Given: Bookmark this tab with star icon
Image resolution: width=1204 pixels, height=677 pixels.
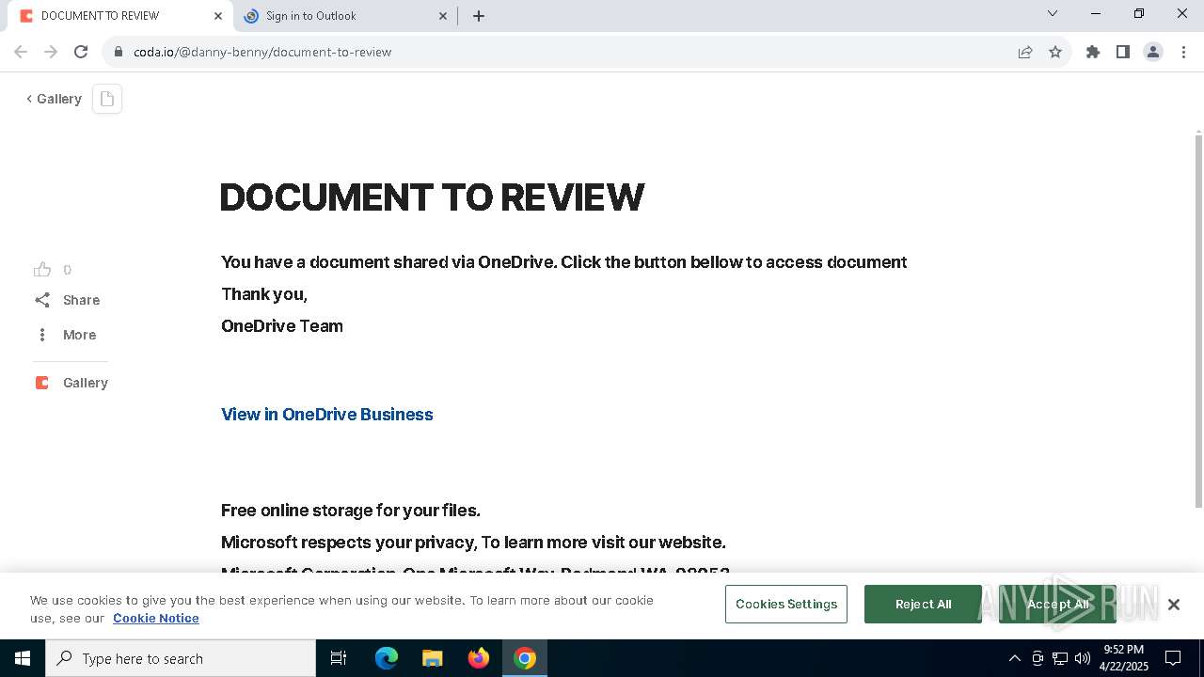Looking at the screenshot, I should (x=1055, y=52).
